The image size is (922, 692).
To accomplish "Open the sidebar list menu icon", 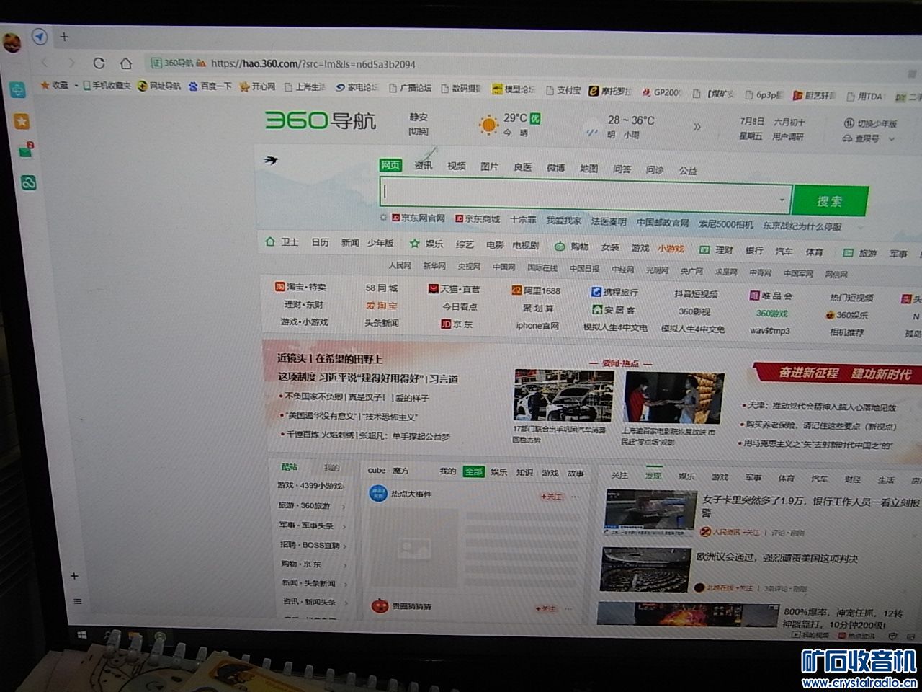I will pyautogui.click(x=78, y=601).
